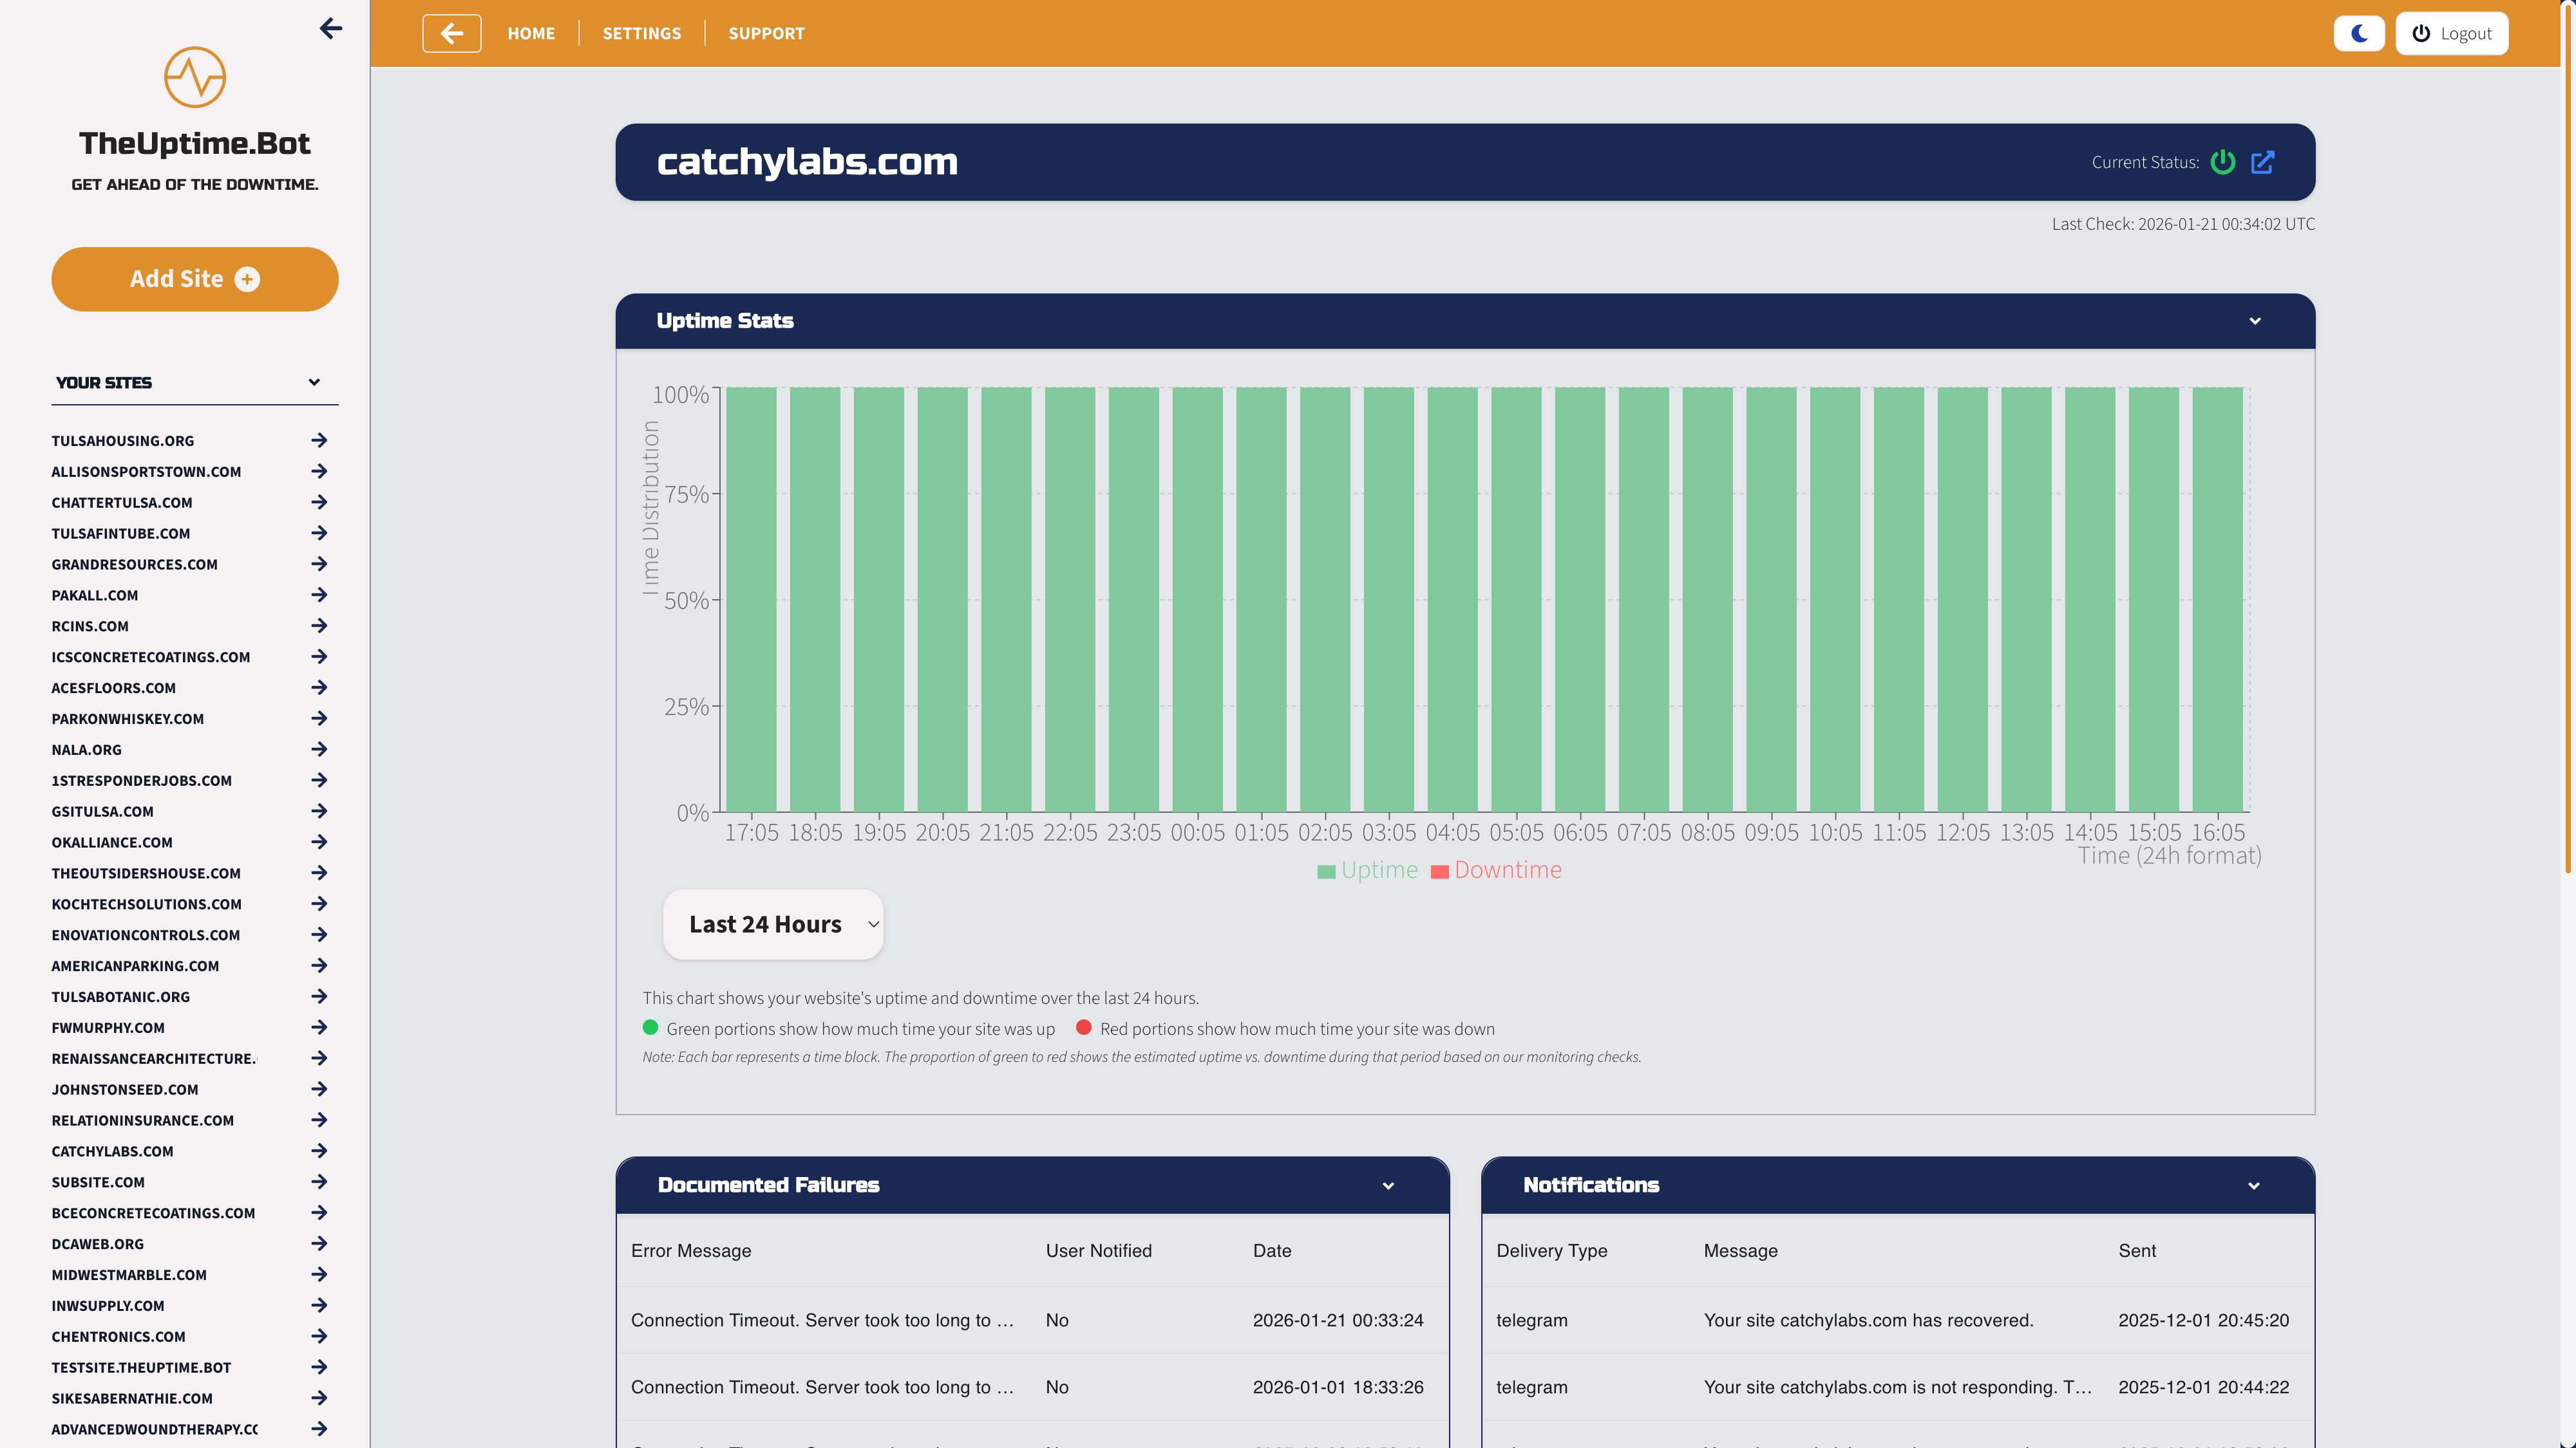Screen dimensions: 2576x1448
Task: Click TheUptime.Bot pulse logo
Action: 194,77
